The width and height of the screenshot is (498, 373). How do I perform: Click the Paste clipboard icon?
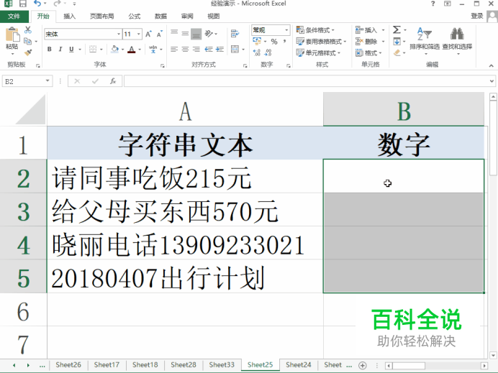[13, 34]
